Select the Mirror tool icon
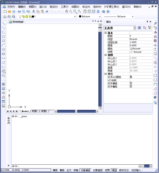This screenshot has width=159, height=173. point(155,32)
